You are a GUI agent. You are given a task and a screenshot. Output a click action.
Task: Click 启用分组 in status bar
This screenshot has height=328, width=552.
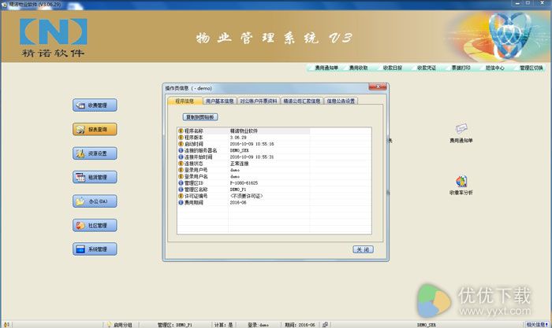click(x=123, y=325)
